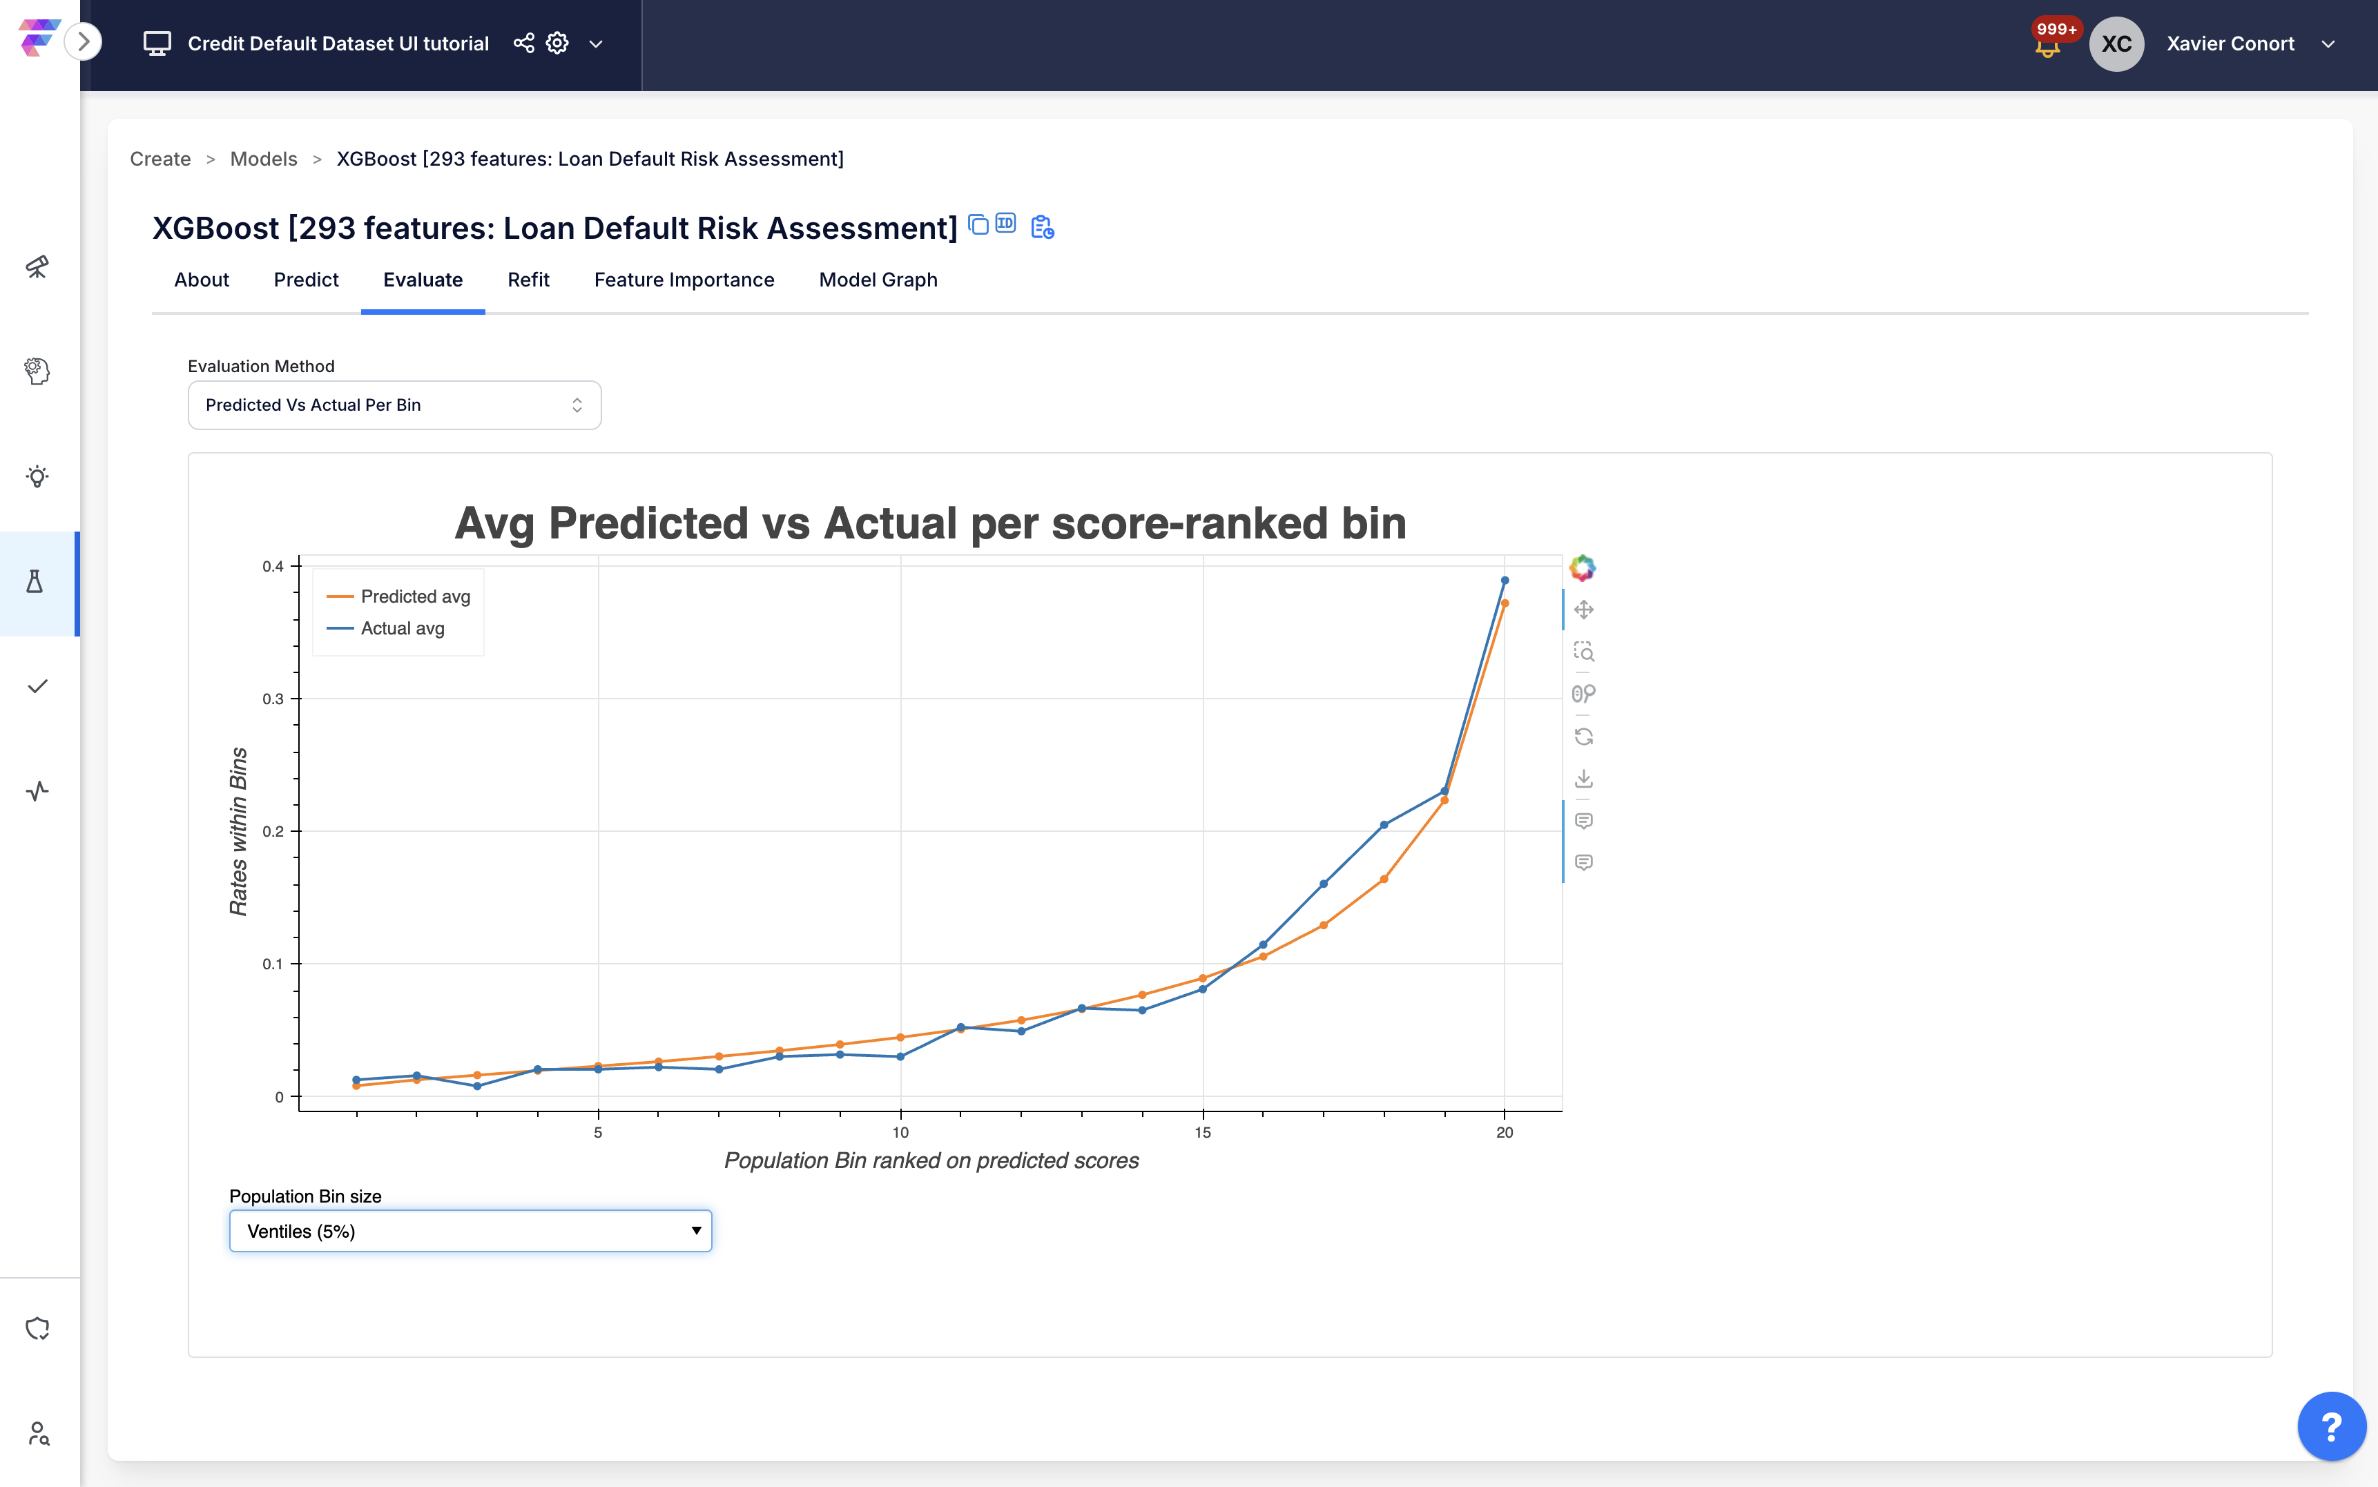The height and width of the screenshot is (1487, 2378).
Task: Activate the Bokeh pan tool
Action: point(1583,610)
